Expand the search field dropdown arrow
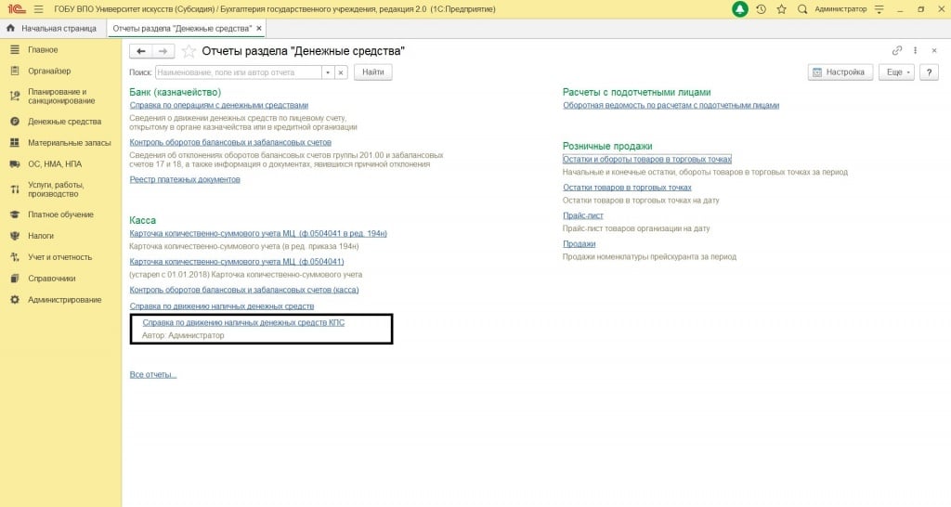951x507 pixels. pos(327,72)
